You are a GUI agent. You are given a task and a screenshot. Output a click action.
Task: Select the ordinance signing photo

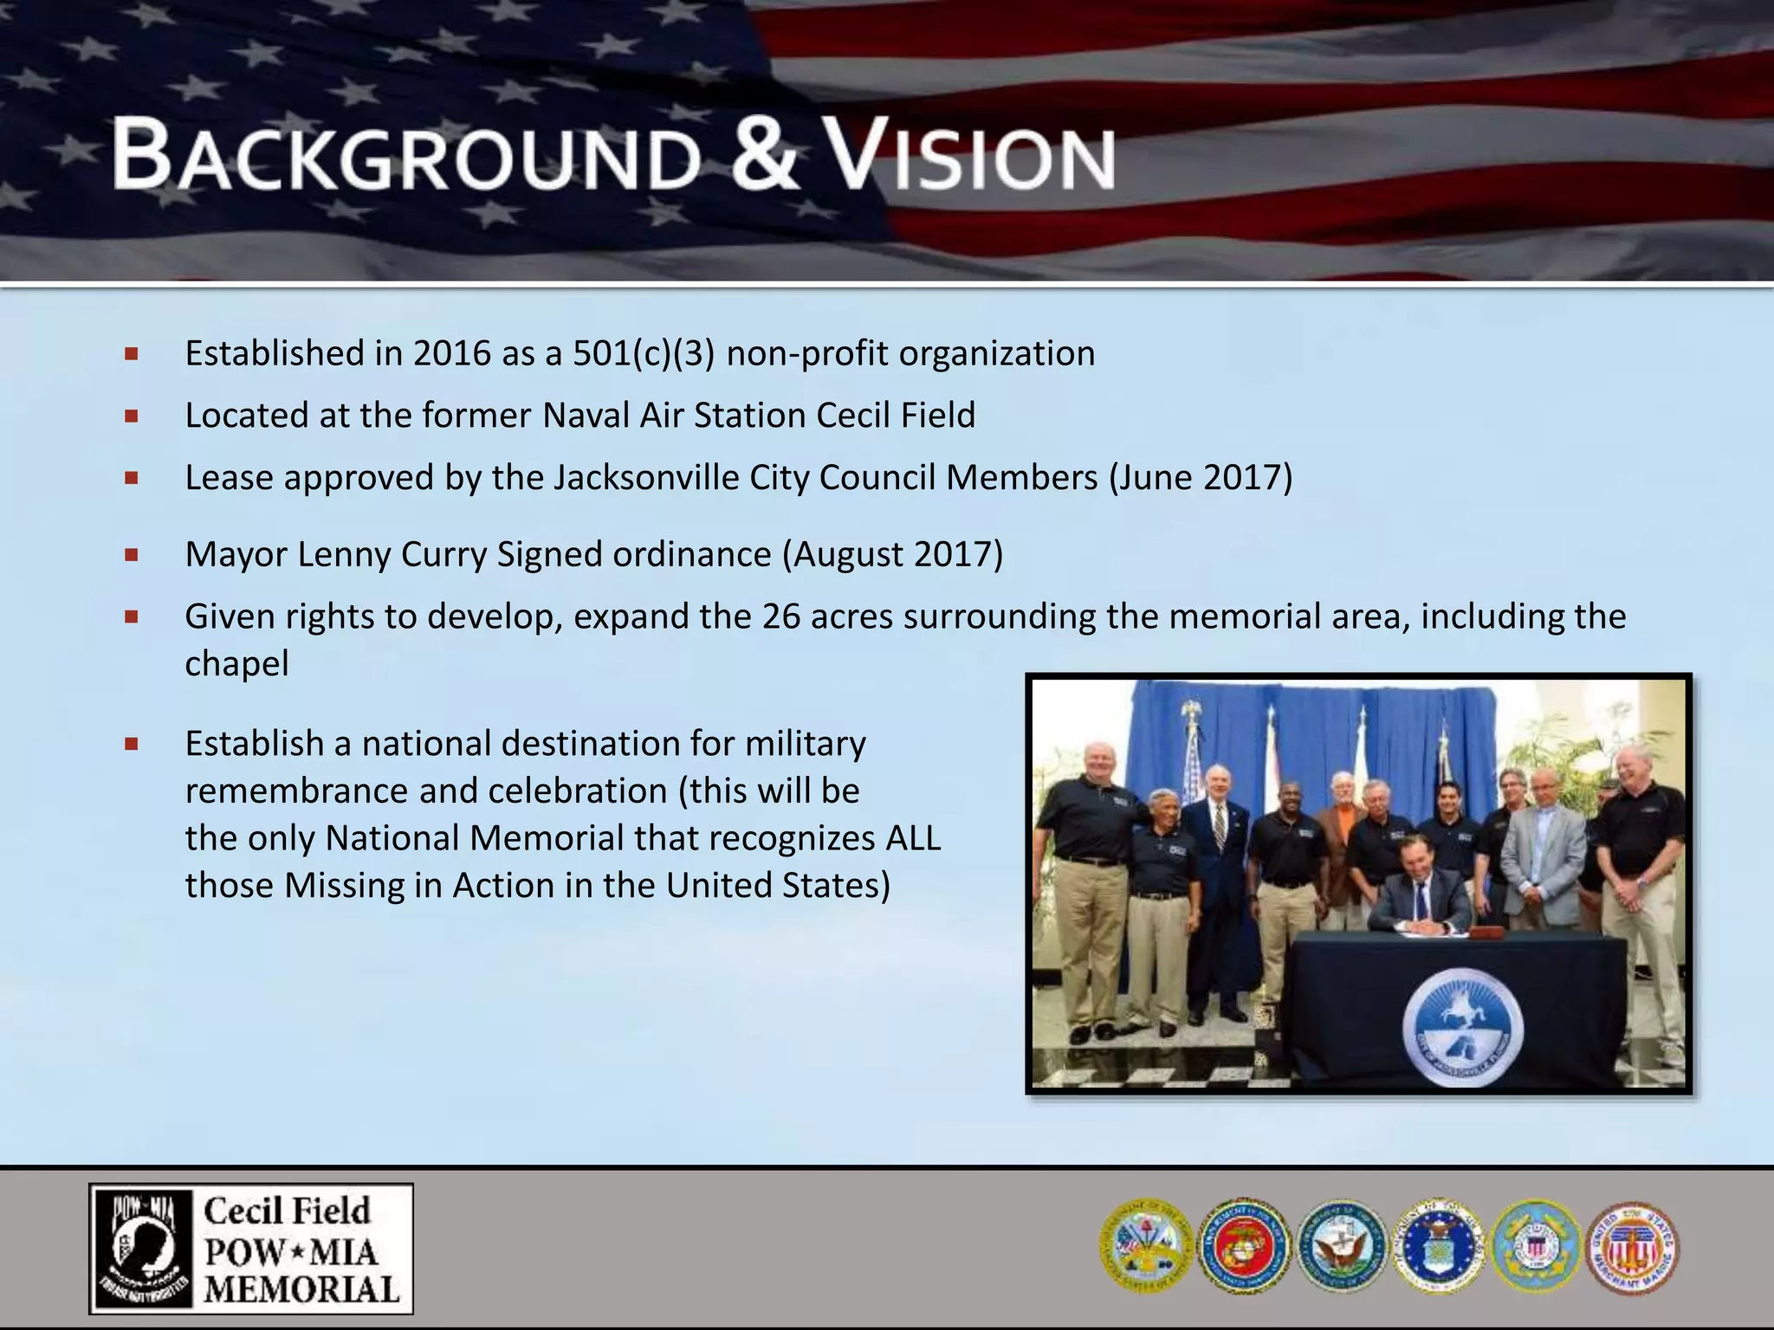1358,883
